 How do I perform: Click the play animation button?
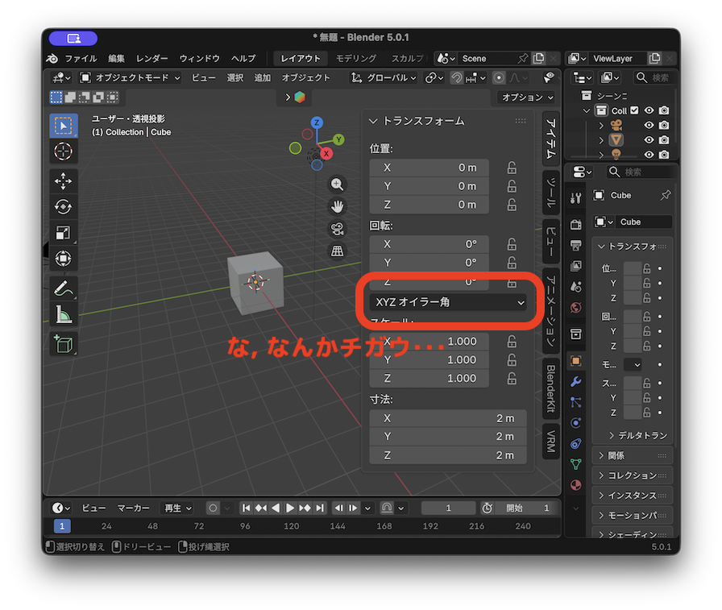pyautogui.click(x=289, y=508)
